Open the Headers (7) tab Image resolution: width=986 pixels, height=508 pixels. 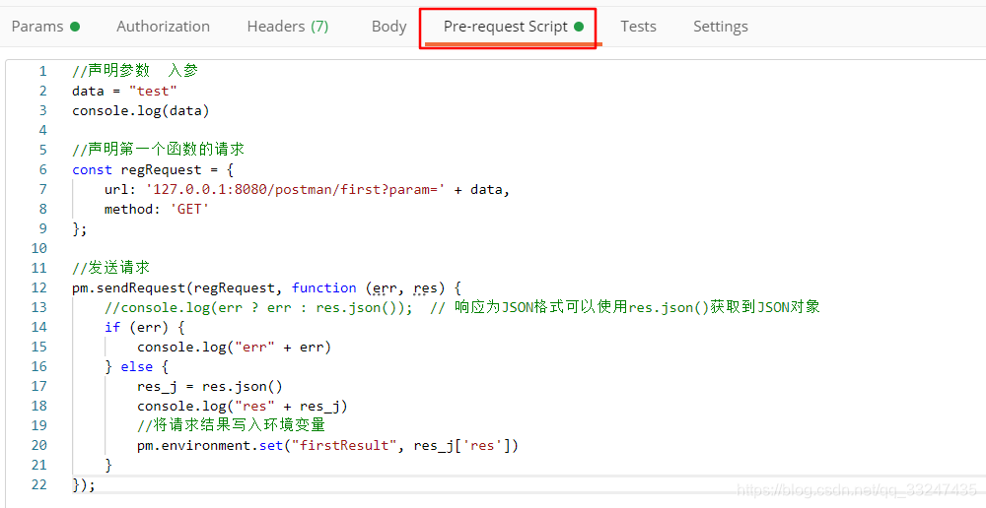click(287, 27)
